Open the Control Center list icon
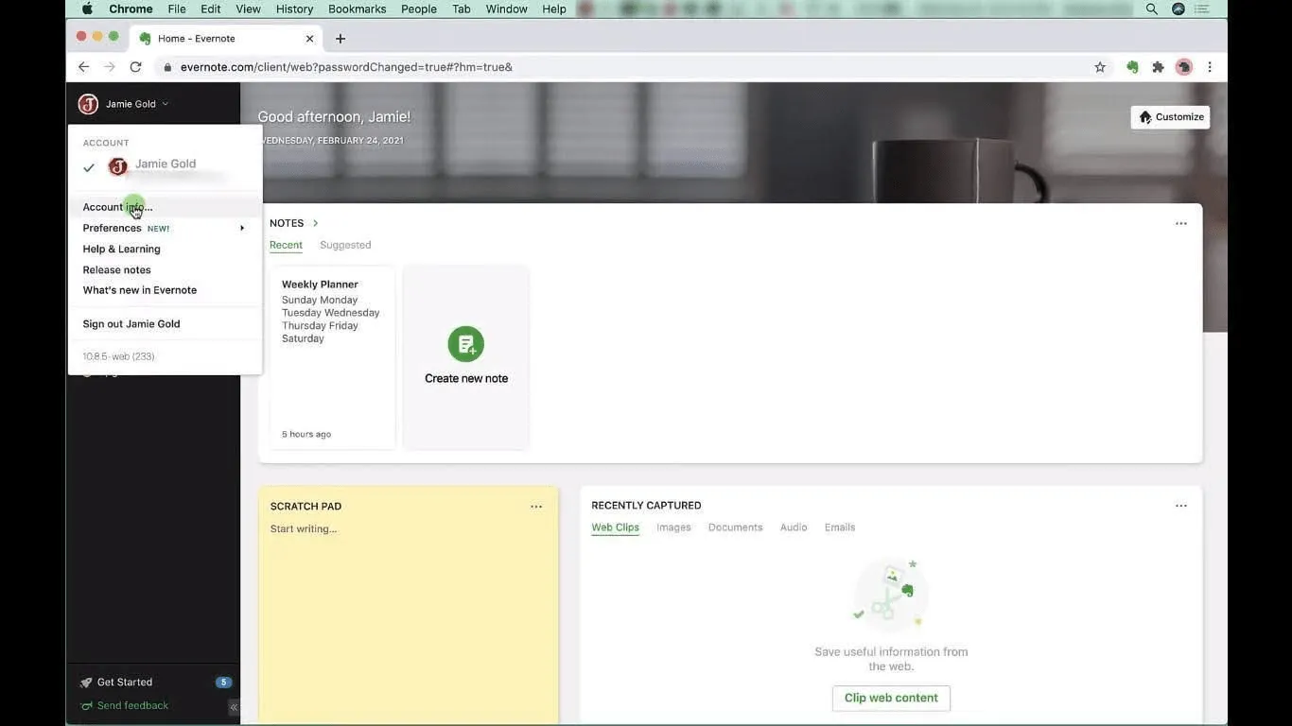The height and width of the screenshot is (726, 1292). [1202, 9]
